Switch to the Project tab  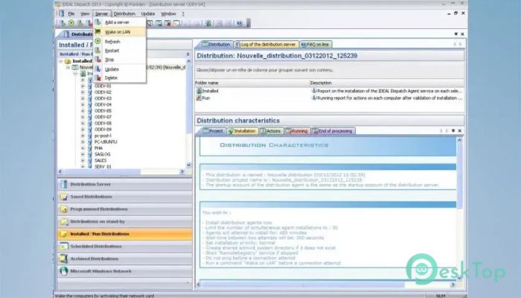[x=213, y=131]
